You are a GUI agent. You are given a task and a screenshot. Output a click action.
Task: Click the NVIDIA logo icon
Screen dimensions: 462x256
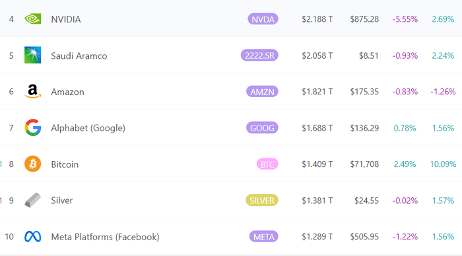tap(33, 19)
